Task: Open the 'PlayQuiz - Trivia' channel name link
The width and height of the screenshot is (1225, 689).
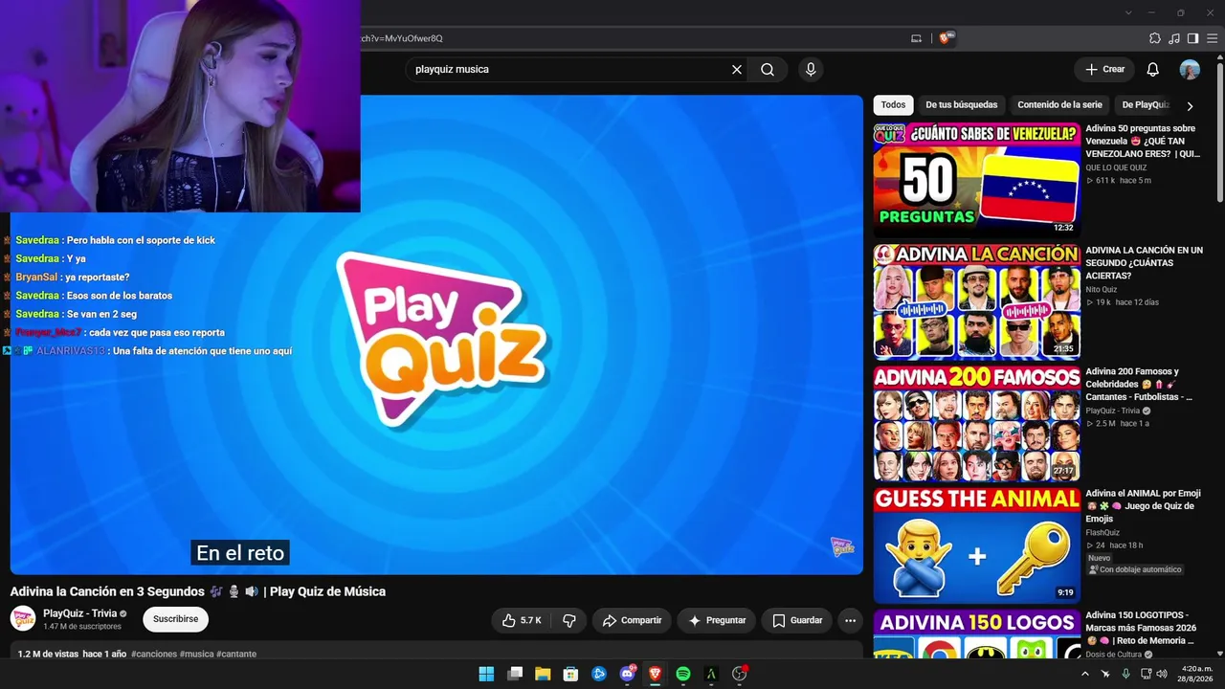Action: pyautogui.click(x=80, y=613)
